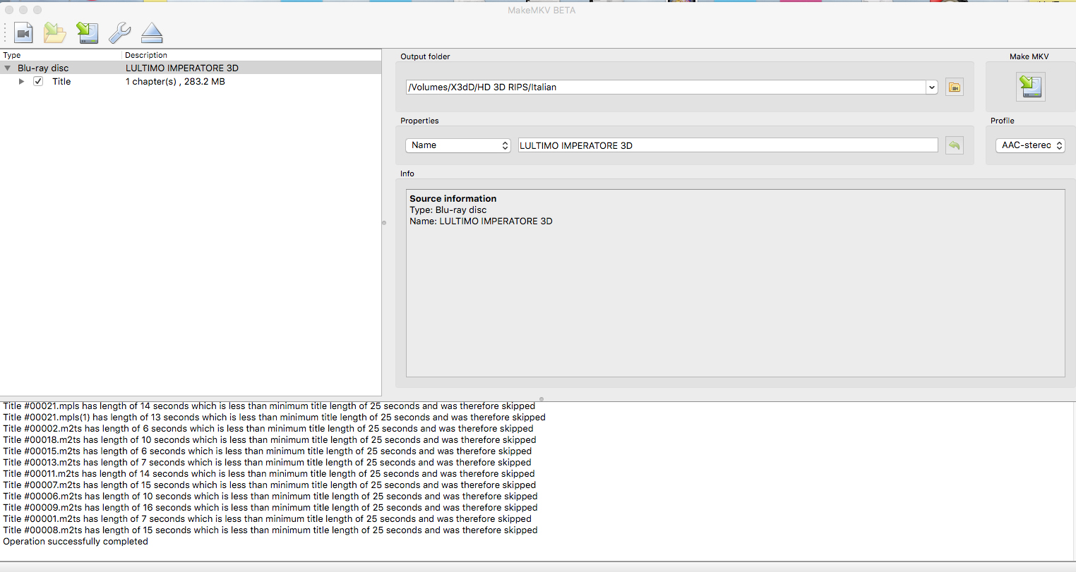
Task: Toggle the Title checkbox
Action: (38, 81)
